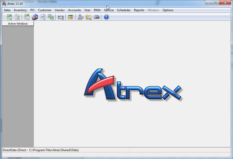Screen dimensions: 233x159
Task: Open the RMA menu
Action: (97, 10)
